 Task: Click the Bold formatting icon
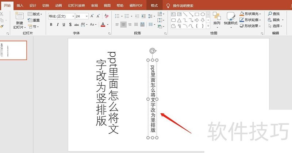[x=51, y=24]
